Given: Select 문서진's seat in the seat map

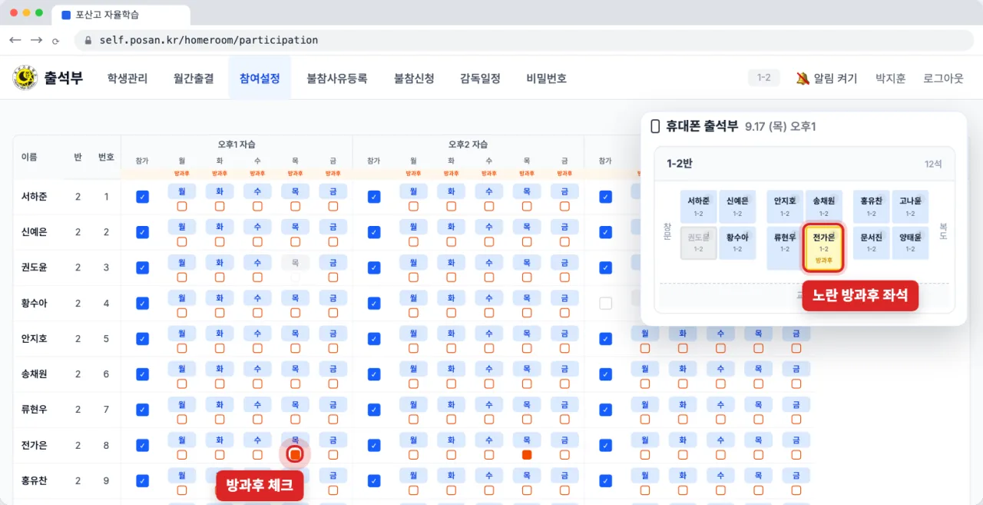Looking at the screenshot, I should coord(872,243).
